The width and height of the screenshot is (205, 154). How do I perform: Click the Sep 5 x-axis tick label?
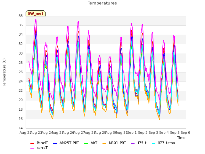tap(175, 133)
